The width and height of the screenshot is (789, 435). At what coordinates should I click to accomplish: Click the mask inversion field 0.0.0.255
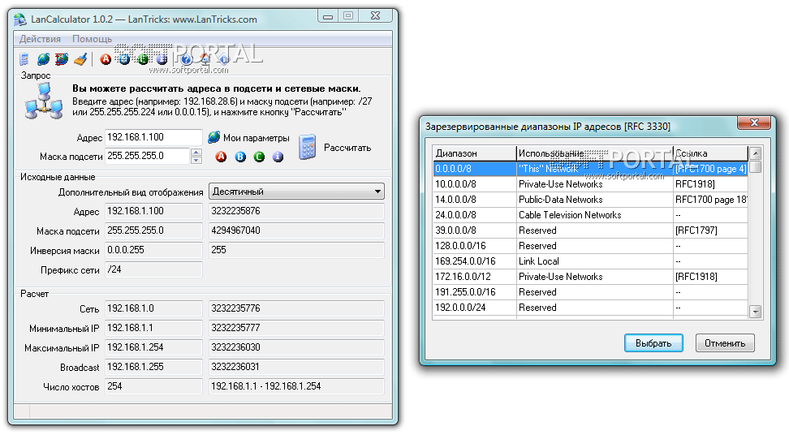point(153,250)
